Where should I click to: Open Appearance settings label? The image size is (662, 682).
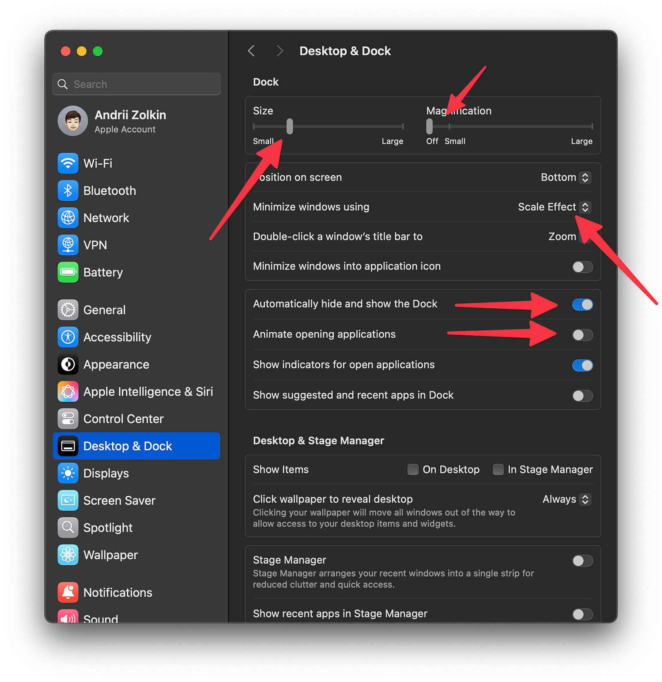pos(116,365)
